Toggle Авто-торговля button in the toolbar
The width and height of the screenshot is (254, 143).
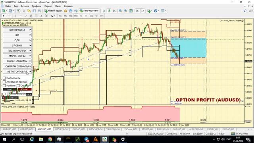(89, 11)
